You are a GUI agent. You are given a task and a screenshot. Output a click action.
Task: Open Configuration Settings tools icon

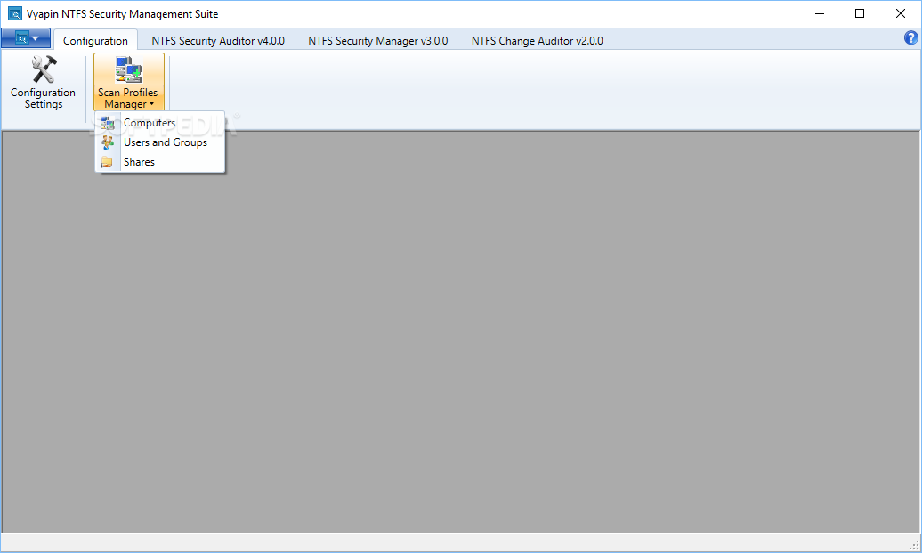tap(44, 70)
